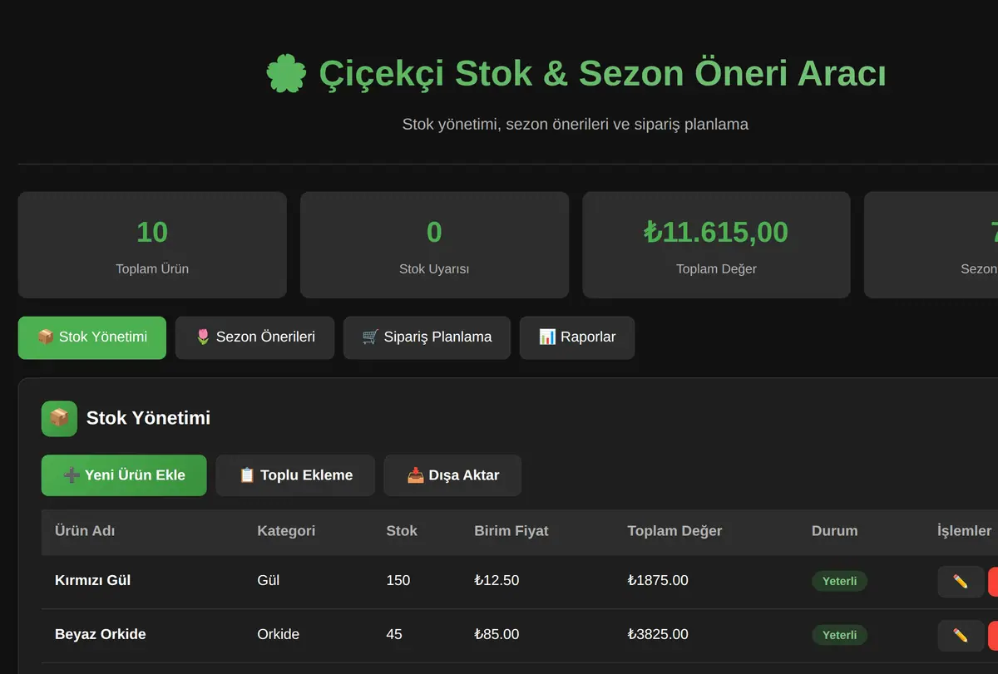Screen dimensions: 998x674
Task: Click the Toplam Değer column header
Action: pyautogui.click(x=674, y=531)
